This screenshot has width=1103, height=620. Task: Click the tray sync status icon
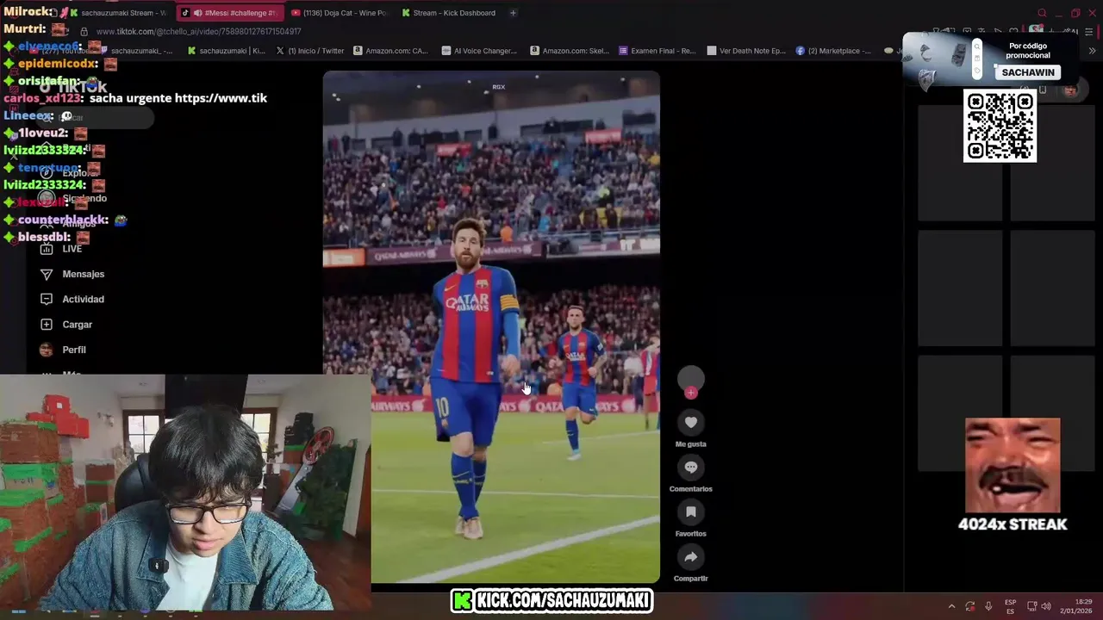coord(970,606)
